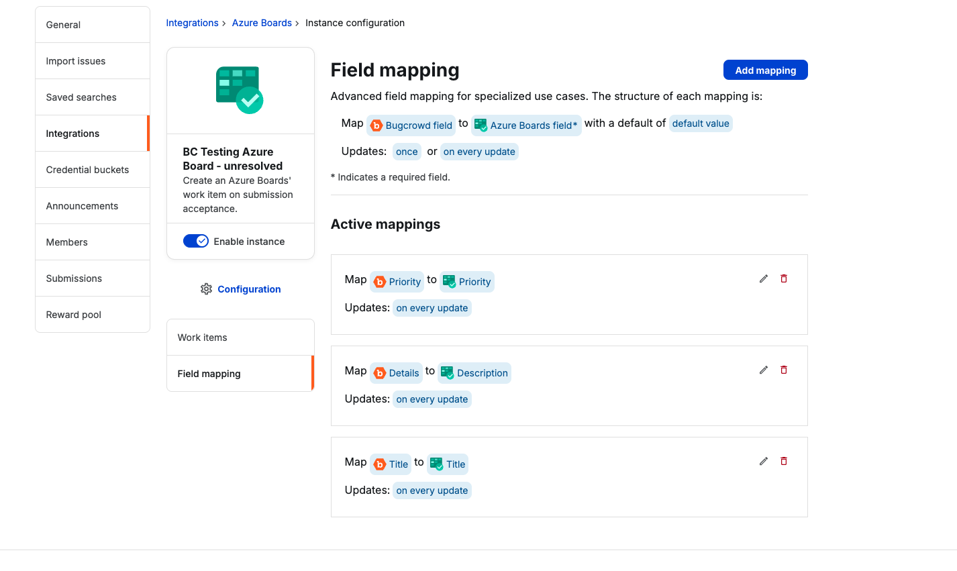Click the Bugcrowd Priority field chip

click(x=397, y=282)
